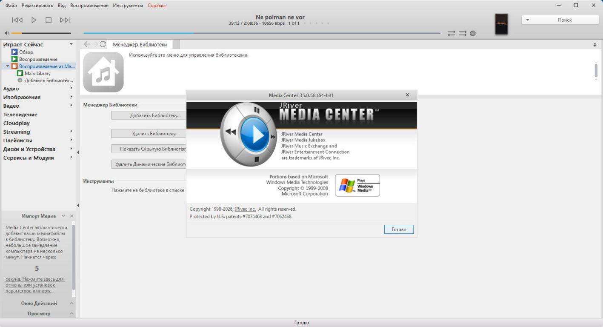Click the refresh icon beside the Менеджер Библиотеки tab
This screenshot has width=603, height=327.
pos(103,44)
